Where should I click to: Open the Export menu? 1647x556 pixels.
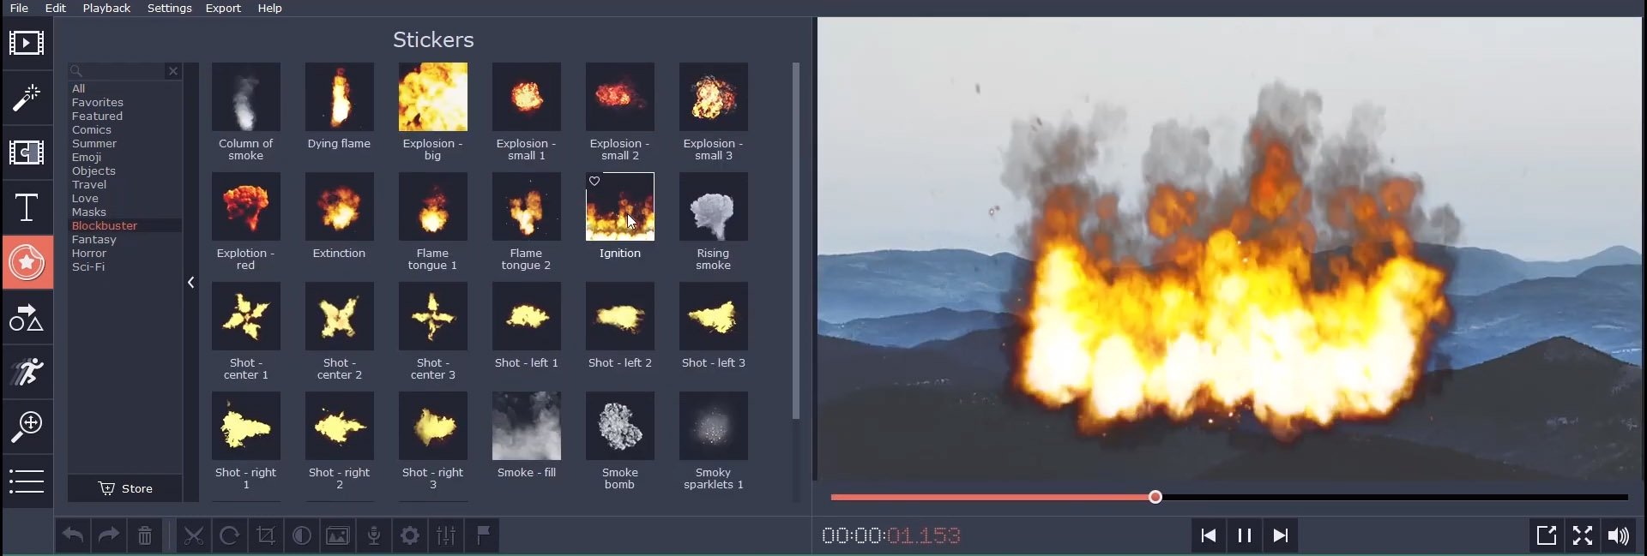(x=222, y=8)
